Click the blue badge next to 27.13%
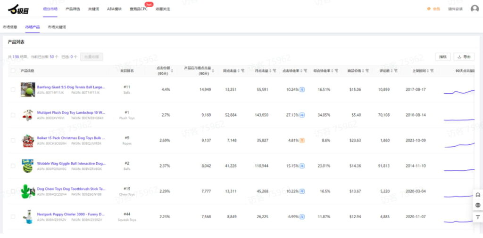Image resolution: width=483 pixels, height=238 pixels. 302,115
